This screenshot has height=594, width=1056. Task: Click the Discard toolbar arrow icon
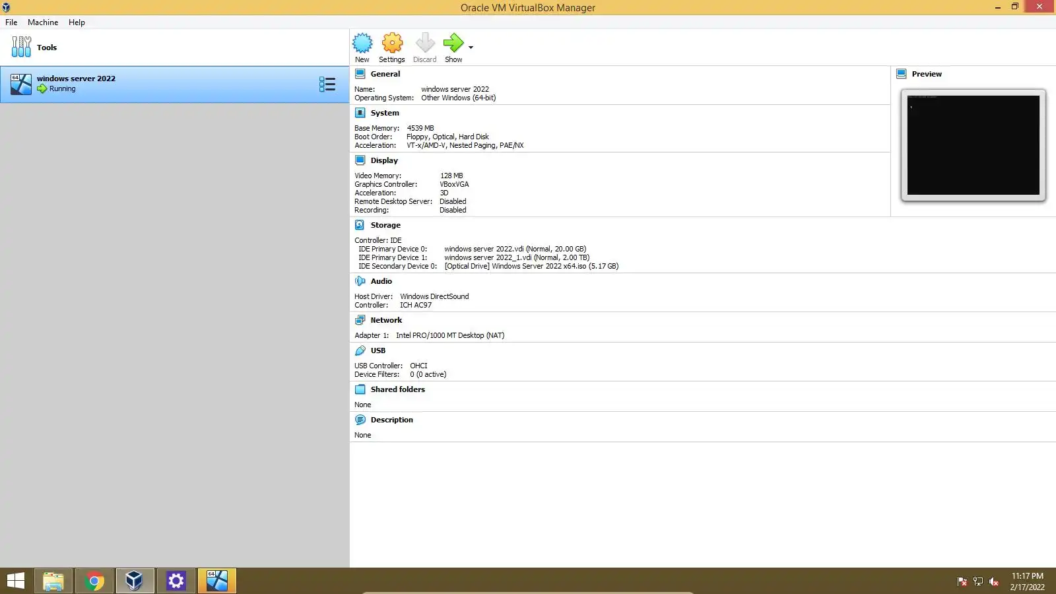pyautogui.click(x=425, y=43)
